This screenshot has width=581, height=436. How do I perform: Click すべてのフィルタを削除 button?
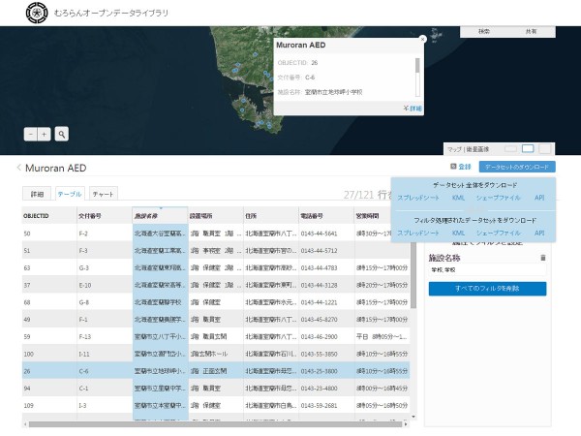pyautogui.click(x=487, y=289)
